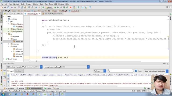Open the app run configuration dropdown
The image size is (172, 96).
(49, 7)
